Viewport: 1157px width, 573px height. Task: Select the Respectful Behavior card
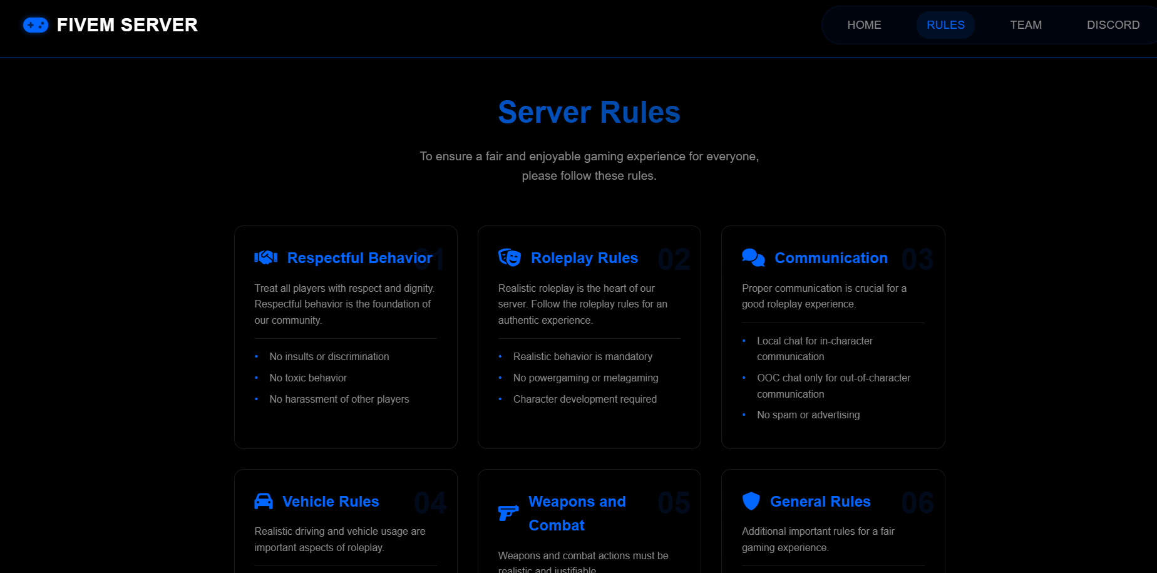click(x=346, y=336)
